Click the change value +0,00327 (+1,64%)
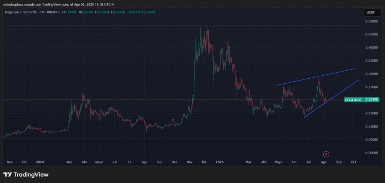This screenshot has height=183, width=385. (x=141, y=12)
